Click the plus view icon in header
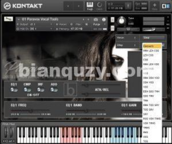The height and width of the screenshot is (144, 172). tap(154, 6)
